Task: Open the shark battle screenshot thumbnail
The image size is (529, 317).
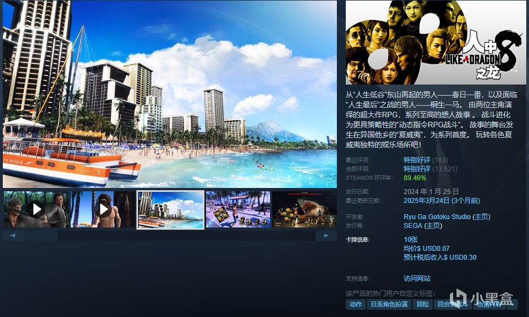Action: (x=305, y=209)
